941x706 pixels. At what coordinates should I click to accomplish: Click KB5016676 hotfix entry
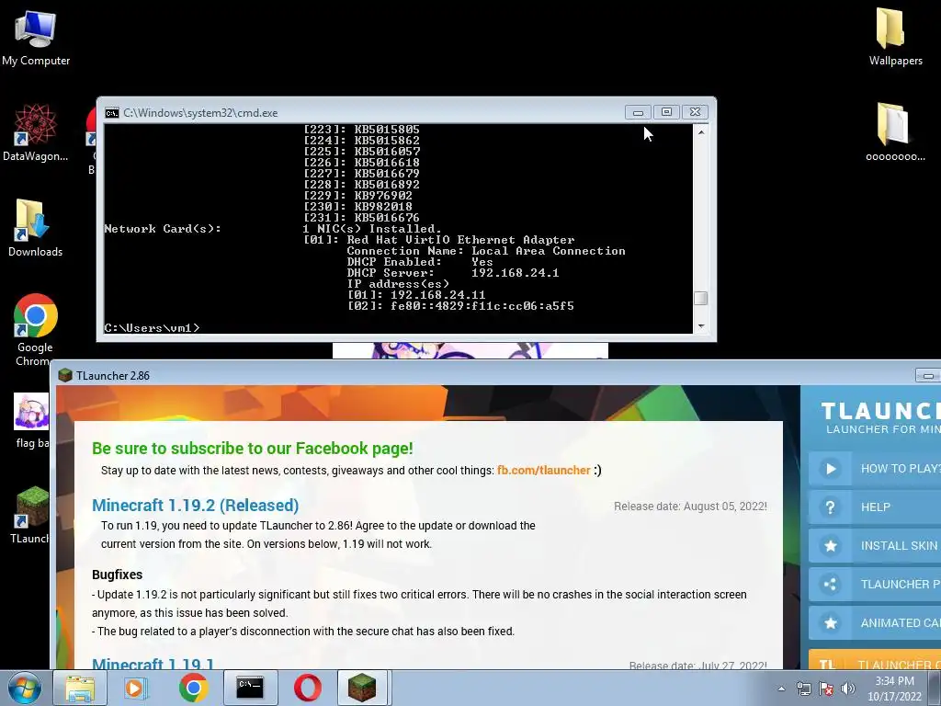pyautogui.click(x=361, y=218)
